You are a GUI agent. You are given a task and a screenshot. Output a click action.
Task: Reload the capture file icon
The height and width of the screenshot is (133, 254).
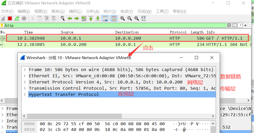click(54, 19)
